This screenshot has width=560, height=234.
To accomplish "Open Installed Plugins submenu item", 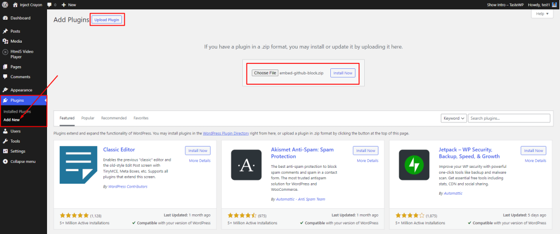I will tap(17, 112).
